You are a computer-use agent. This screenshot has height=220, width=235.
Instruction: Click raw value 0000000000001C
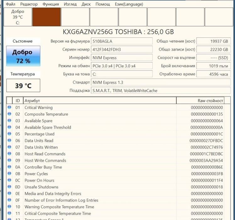[x=207, y=134]
